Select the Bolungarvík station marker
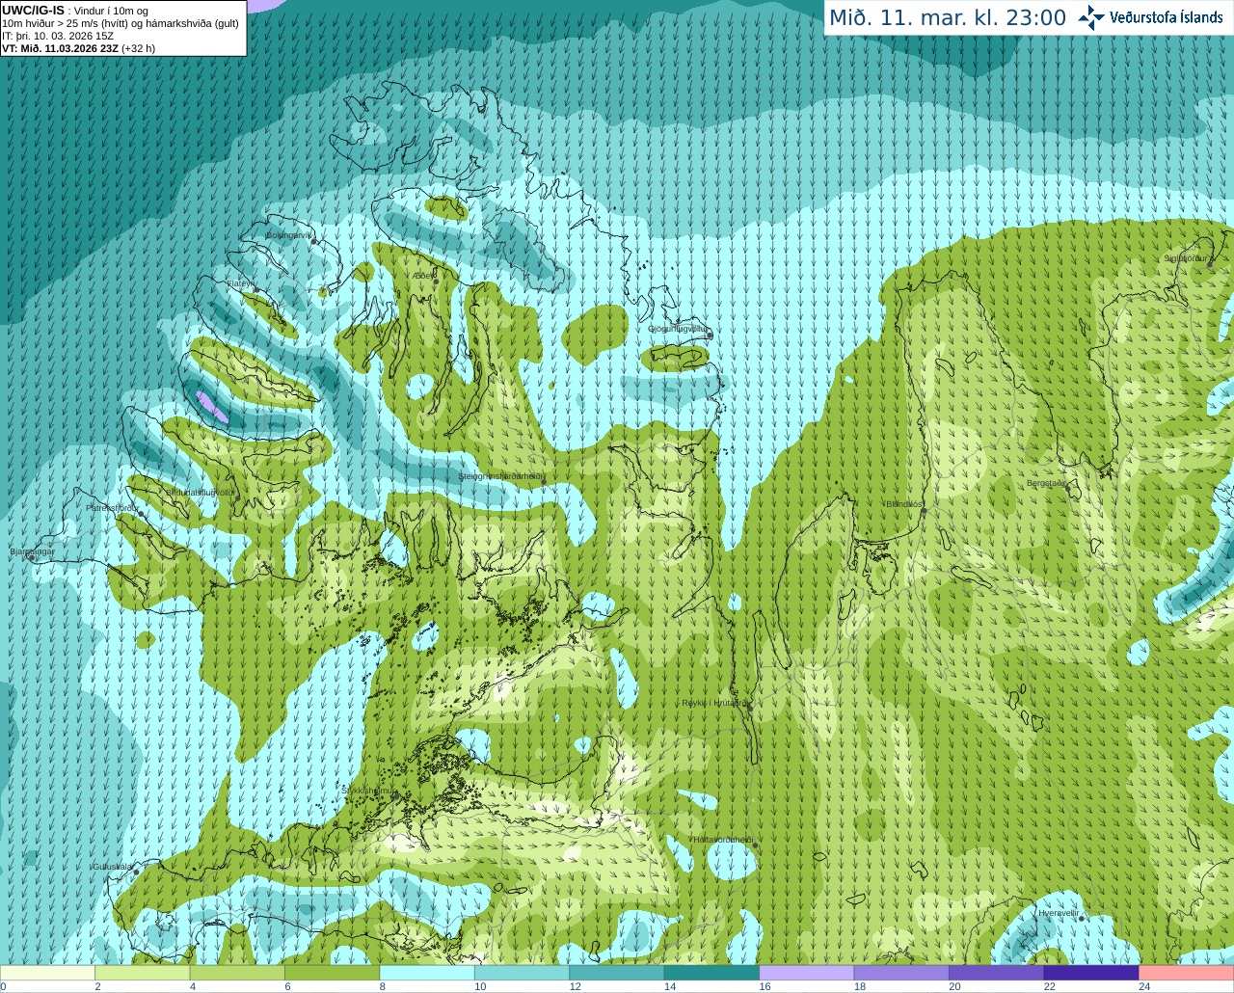Screen dimensions: 1234x993 coord(314,241)
